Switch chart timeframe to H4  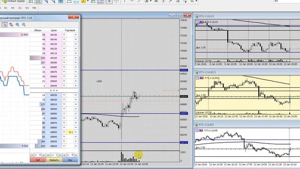pos(13,8)
